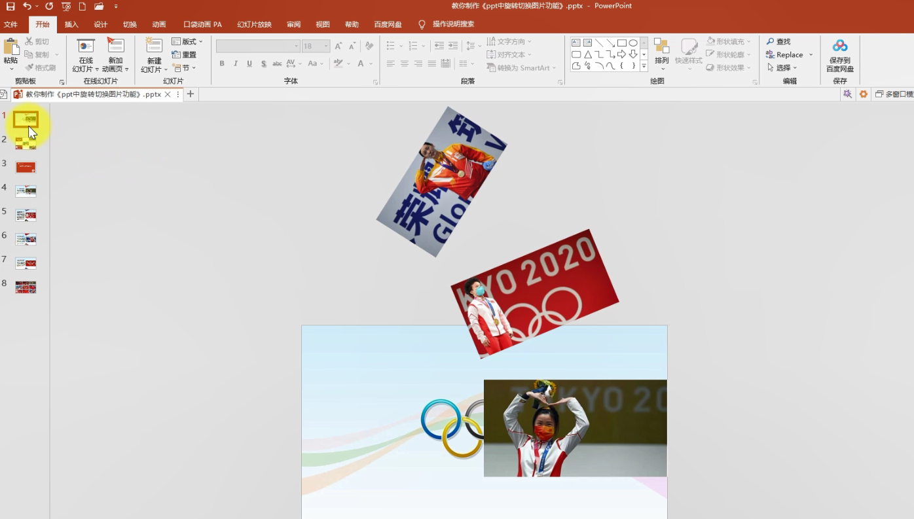The width and height of the screenshot is (914, 519).
Task: Select slide 5 thumbnail
Action: pos(26,215)
